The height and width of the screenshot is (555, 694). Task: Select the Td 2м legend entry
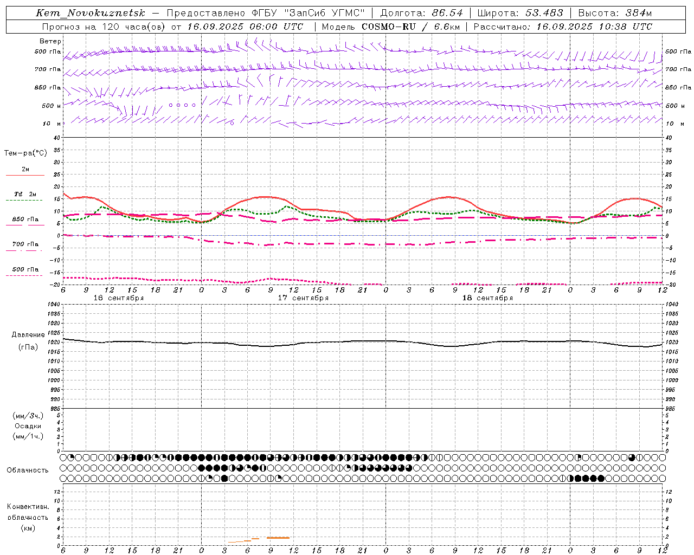(x=25, y=194)
